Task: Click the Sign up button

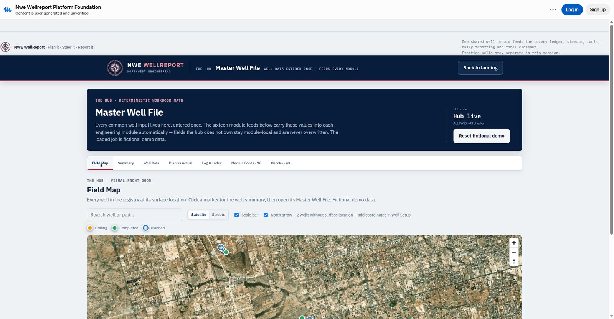Action: [597, 10]
